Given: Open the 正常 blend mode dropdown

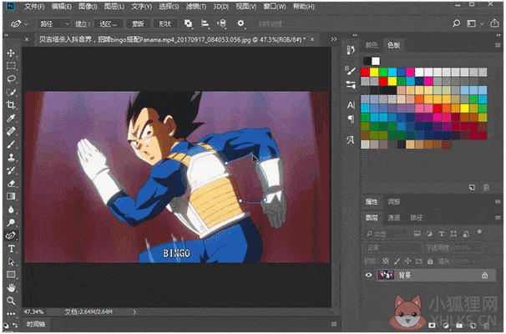Looking at the screenshot, I should [x=392, y=248].
